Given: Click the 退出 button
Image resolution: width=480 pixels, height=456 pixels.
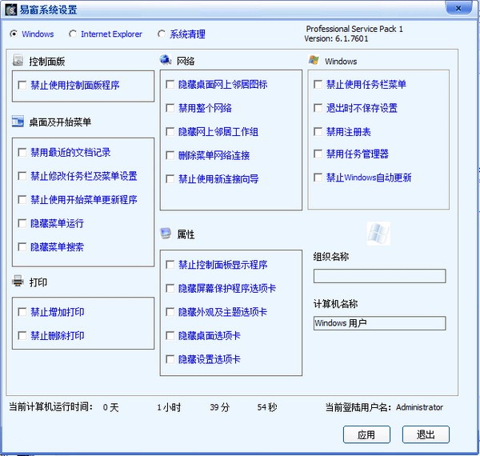Looking at the screenshot, I should coord(426,434).
